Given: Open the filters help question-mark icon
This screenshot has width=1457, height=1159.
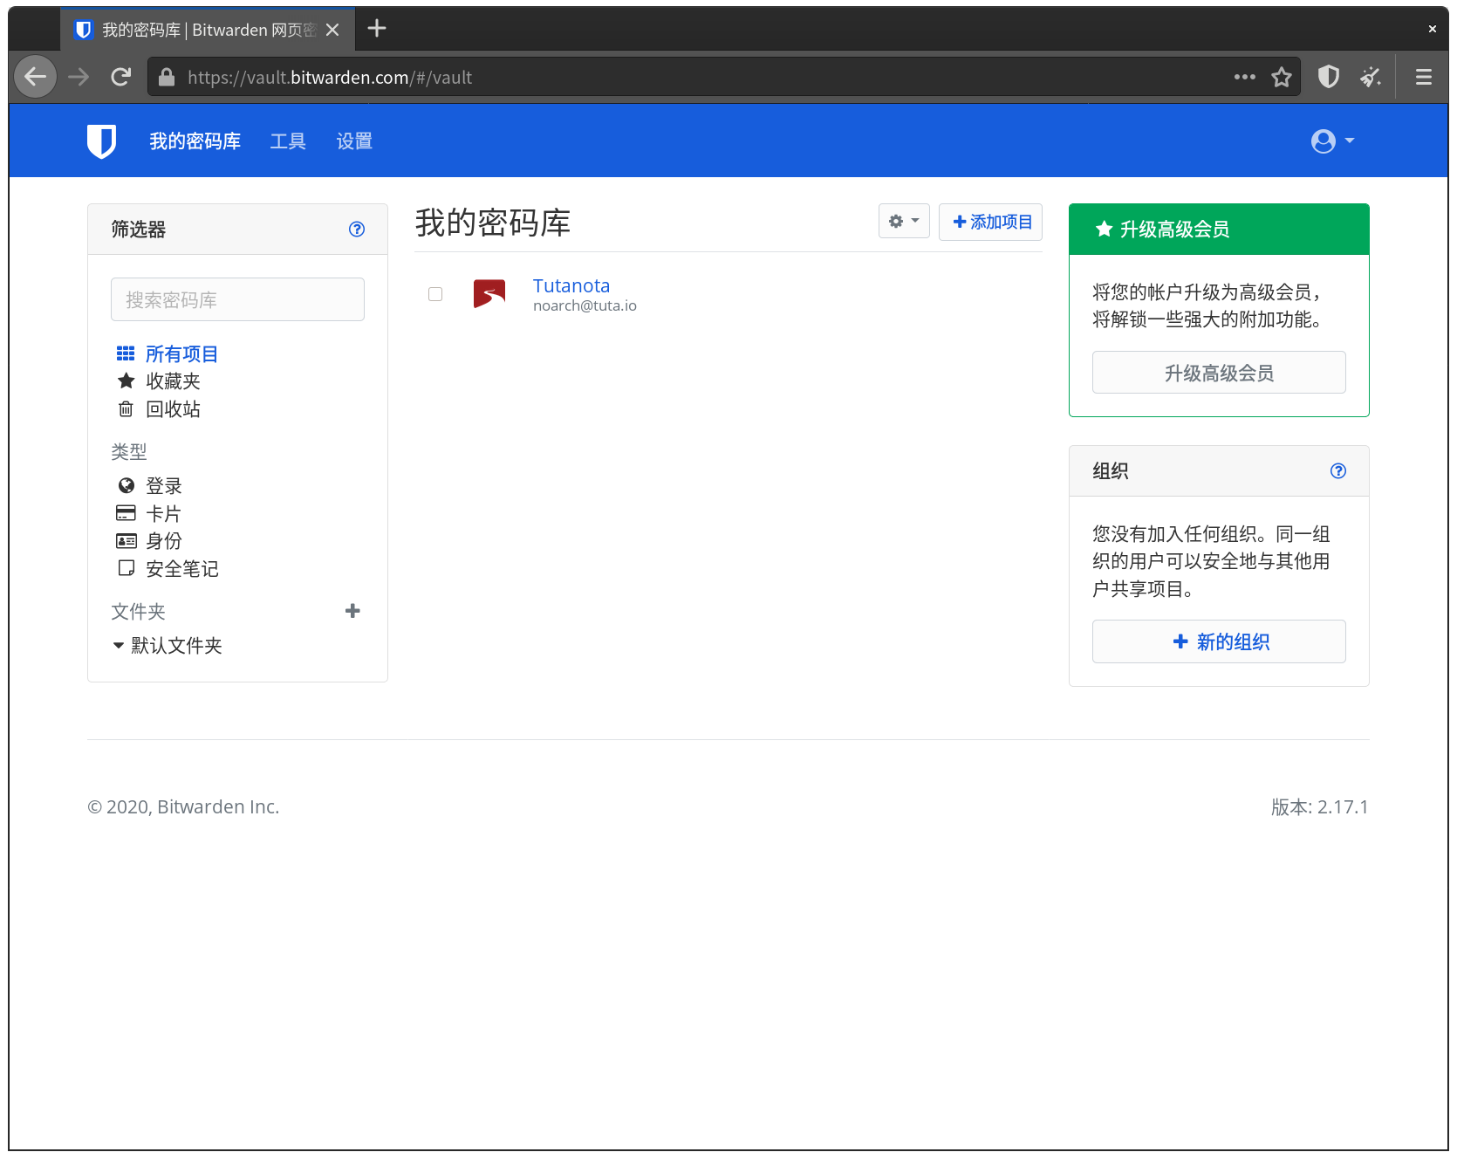Looking at the screenshot, I should [x=357, y=230].
